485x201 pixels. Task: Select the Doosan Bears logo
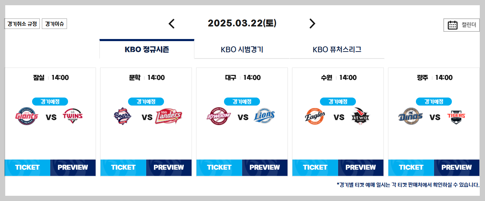pyautogui.click(x=123, y=117)
